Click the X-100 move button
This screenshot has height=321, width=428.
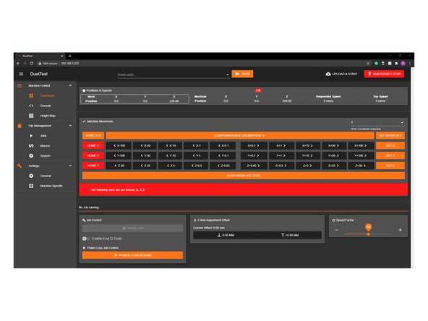point(119,146)
